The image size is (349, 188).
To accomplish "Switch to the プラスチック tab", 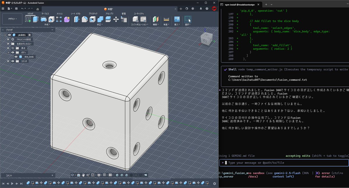I will (93, 14).
